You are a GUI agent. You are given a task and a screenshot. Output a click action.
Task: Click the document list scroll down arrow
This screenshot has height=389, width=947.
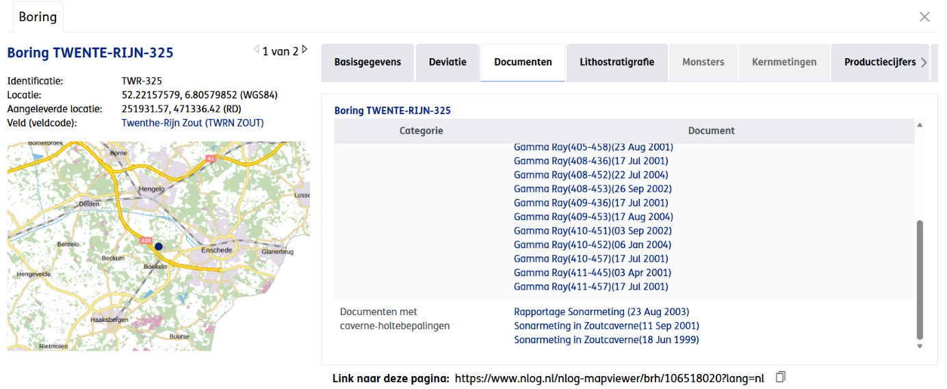pyautogui.click(x=920, y=347)
